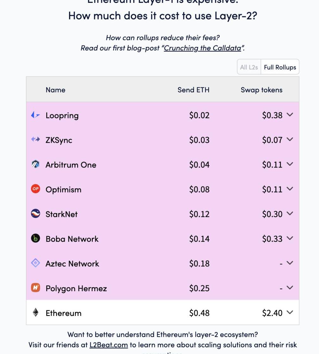Click the ZKSync arrows icon

click(x=35, y=140)
